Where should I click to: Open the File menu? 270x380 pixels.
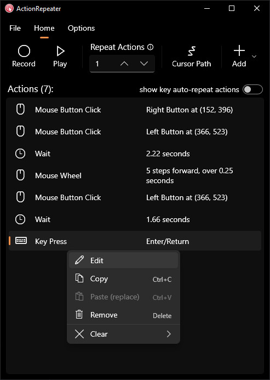pos(15,28)
